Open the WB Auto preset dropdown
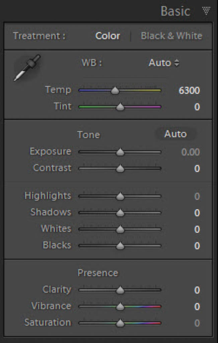Screen dimensions: 218x343 click(x=164, y=63)
